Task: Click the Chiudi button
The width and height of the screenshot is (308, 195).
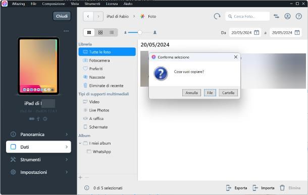Action: (62, 16)
